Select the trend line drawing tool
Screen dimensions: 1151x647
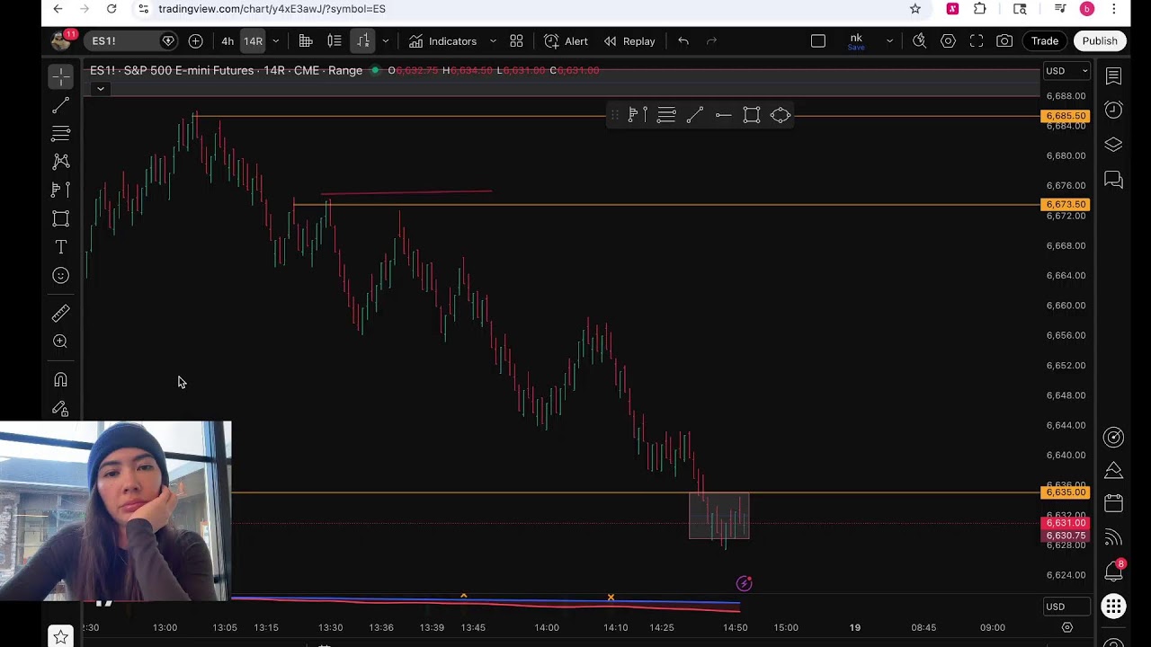60,106
